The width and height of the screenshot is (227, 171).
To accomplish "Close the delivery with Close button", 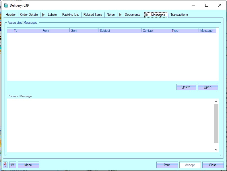I will [x=213, y=165].
